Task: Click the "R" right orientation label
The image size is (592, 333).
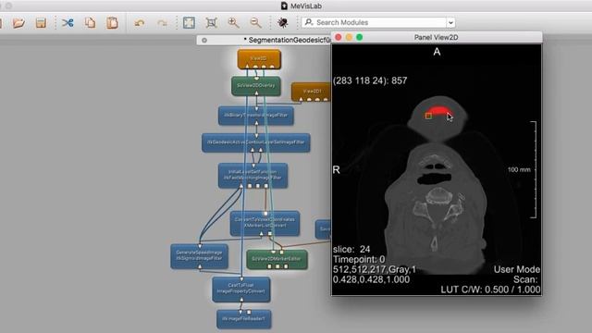Action: pyautogui.click(x=336, y=170)
